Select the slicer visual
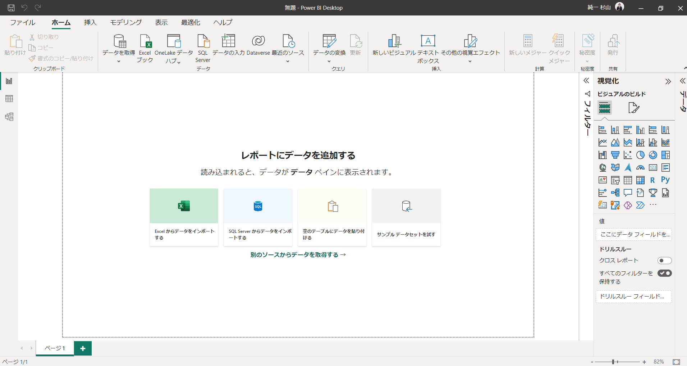Viewport: 687px width, 366px height. 615,180
